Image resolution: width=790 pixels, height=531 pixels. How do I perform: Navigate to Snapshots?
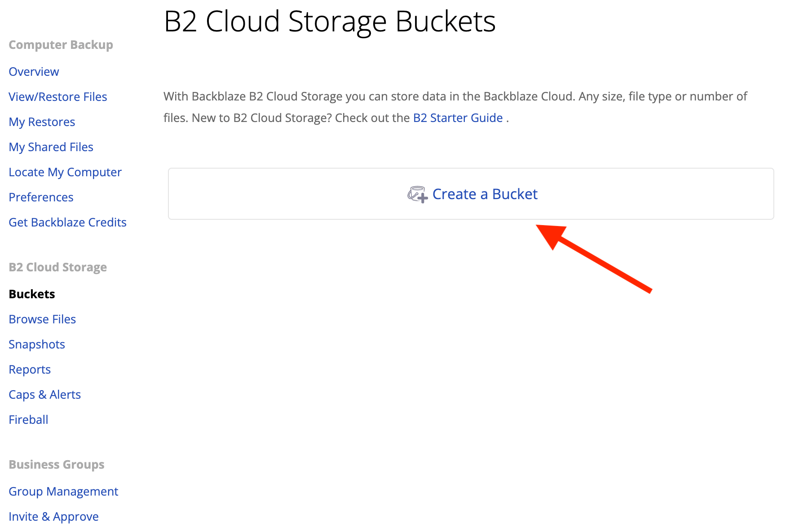(x=36, y=344)
